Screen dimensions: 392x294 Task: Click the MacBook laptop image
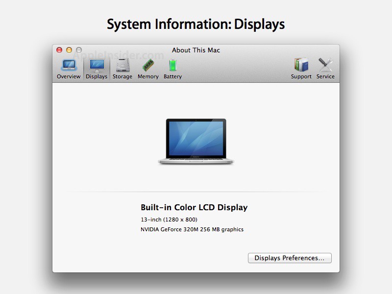[x=196, y=141]
